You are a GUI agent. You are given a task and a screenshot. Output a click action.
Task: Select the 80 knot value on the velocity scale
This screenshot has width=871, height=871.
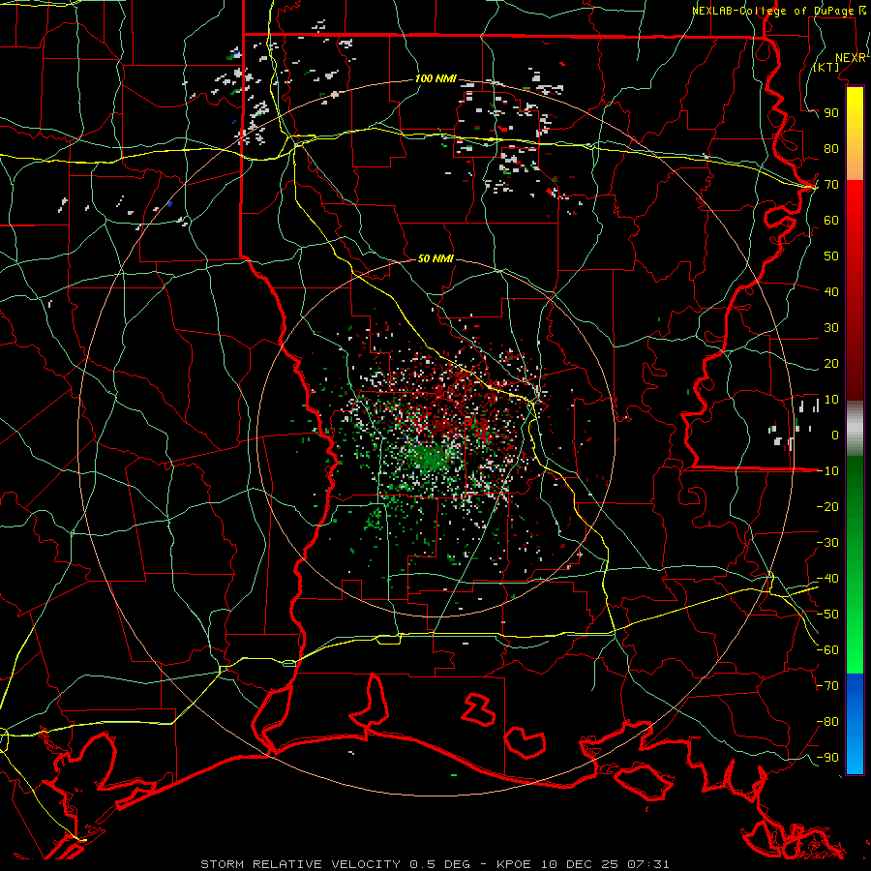click(x=831, y=148)
